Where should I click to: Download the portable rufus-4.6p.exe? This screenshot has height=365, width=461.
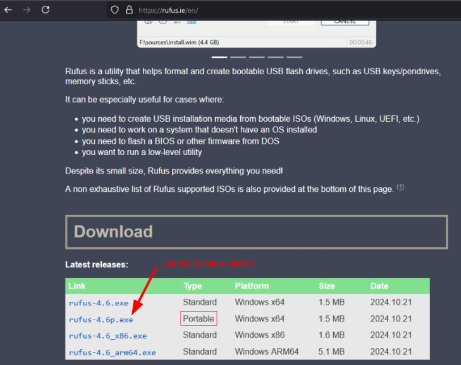[101, 320]
